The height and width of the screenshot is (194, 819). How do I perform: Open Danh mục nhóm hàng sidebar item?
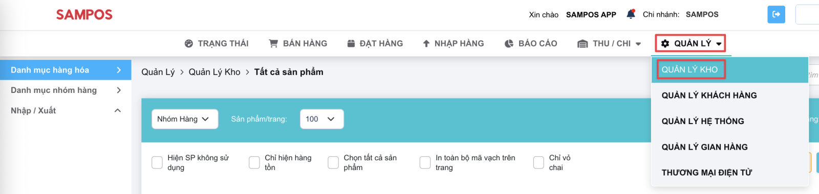pyautogui.click(x=66, y=90)
